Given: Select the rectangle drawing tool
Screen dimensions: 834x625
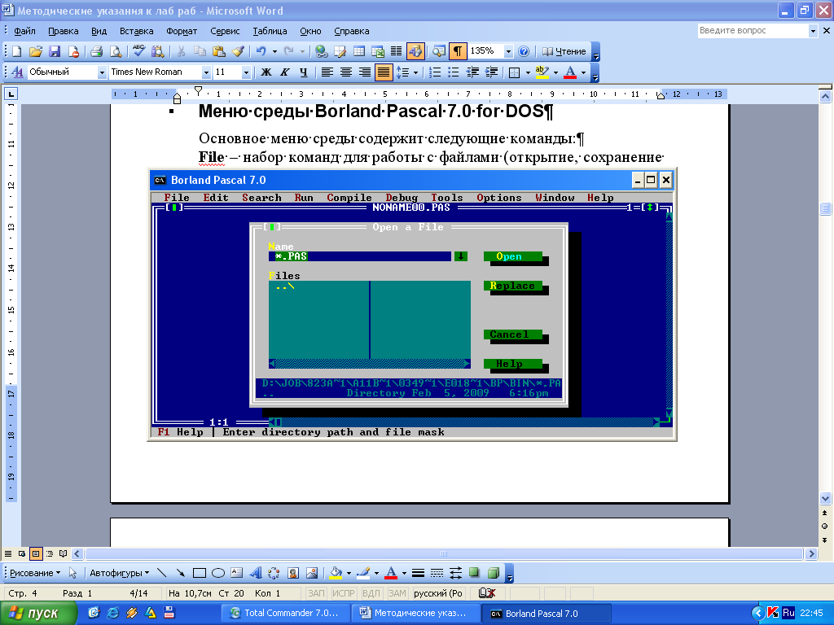Looking at the screenshot, I should point(200,573).
